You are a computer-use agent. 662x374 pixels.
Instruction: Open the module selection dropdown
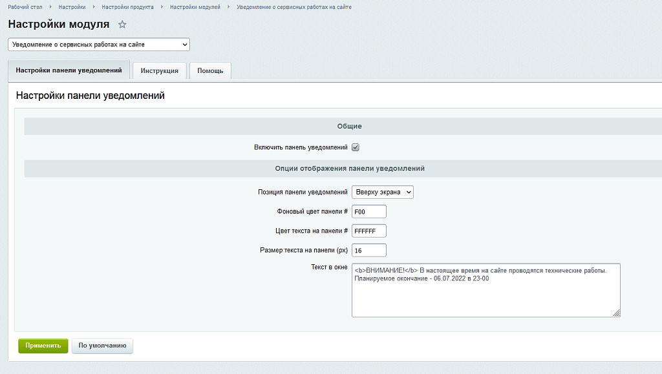tap(99, 45)
